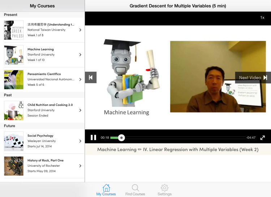Open the History of Rock thumbnail
The image size is (271, 197).
tap(14, 166)
